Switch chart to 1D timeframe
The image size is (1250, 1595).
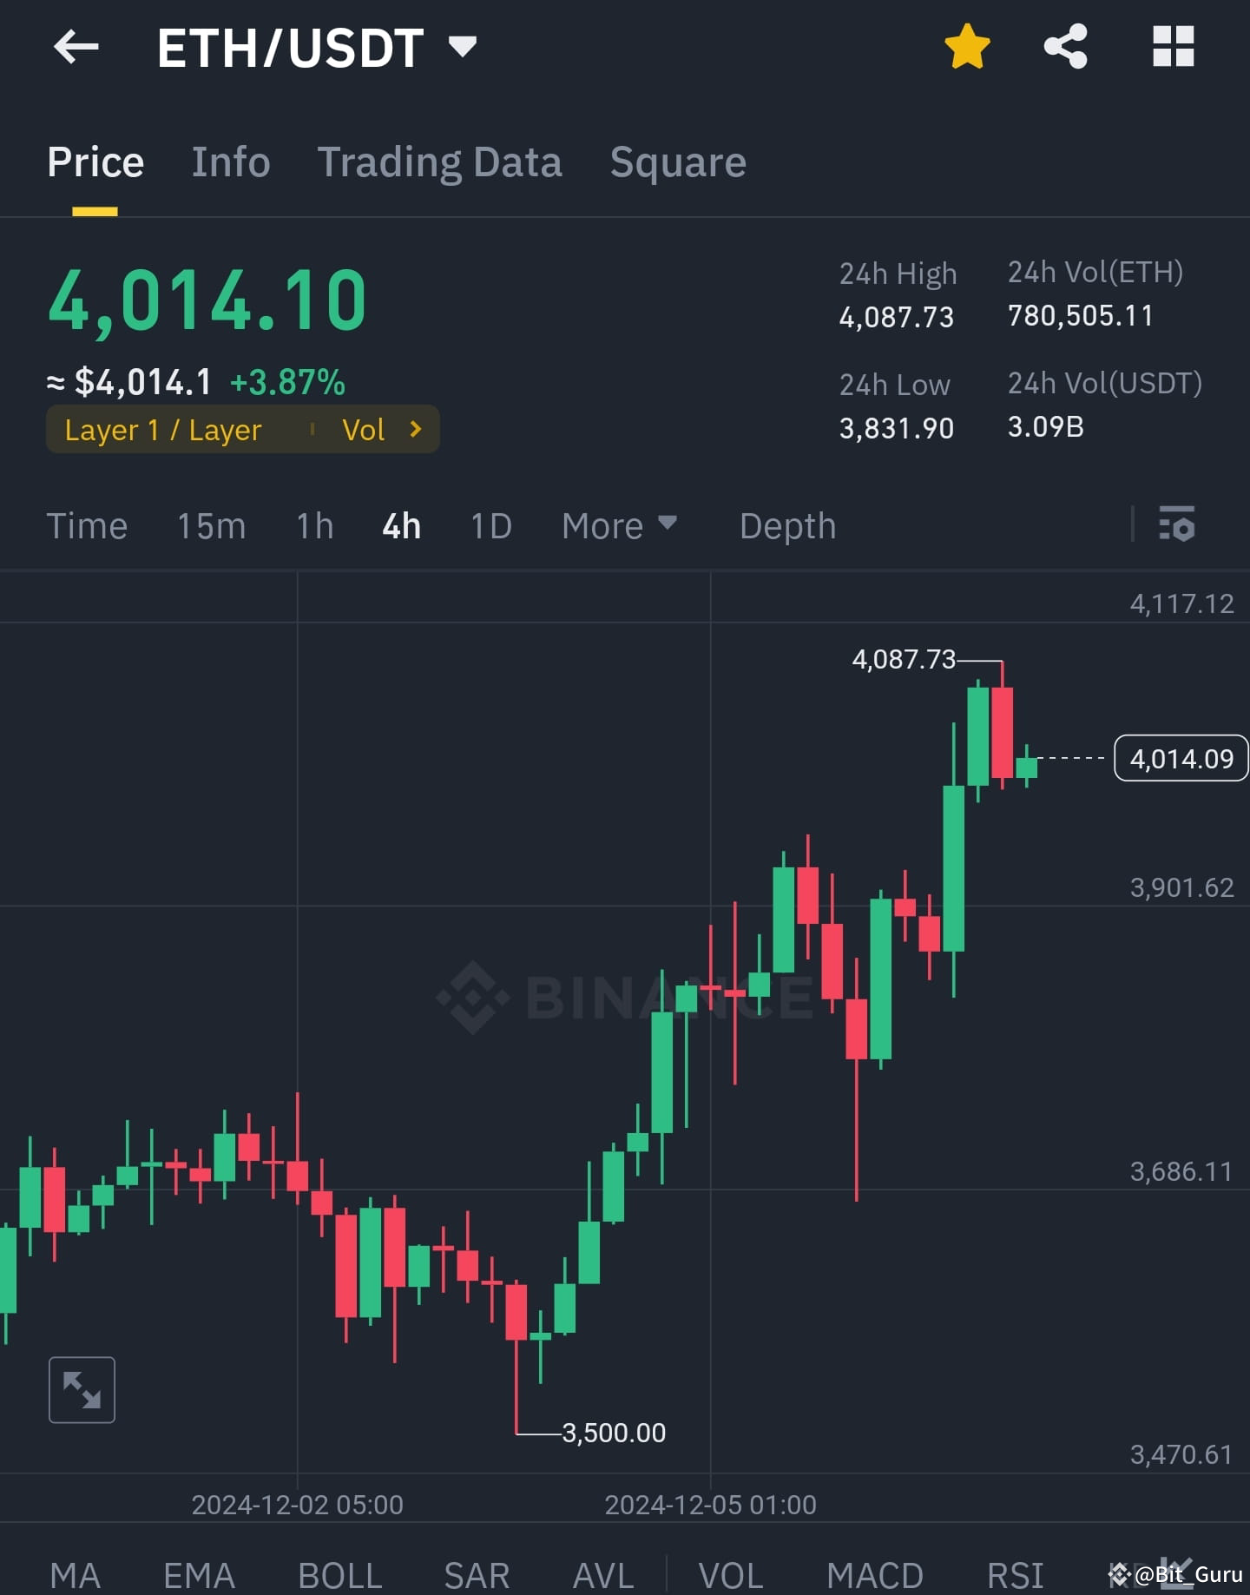point(490,525)
